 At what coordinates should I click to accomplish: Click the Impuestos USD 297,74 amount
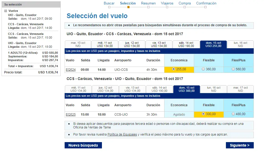coord(50,60)
